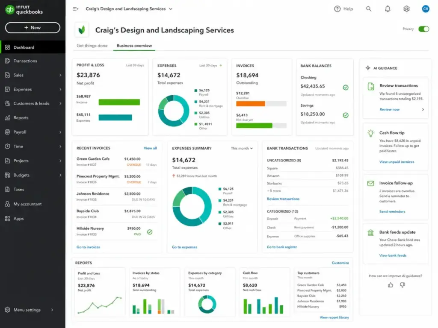Image resolution: width=438 pixels, height=328 pixels.
Task: Click the Menu settings gear icon
Action: tap(8, 310)
